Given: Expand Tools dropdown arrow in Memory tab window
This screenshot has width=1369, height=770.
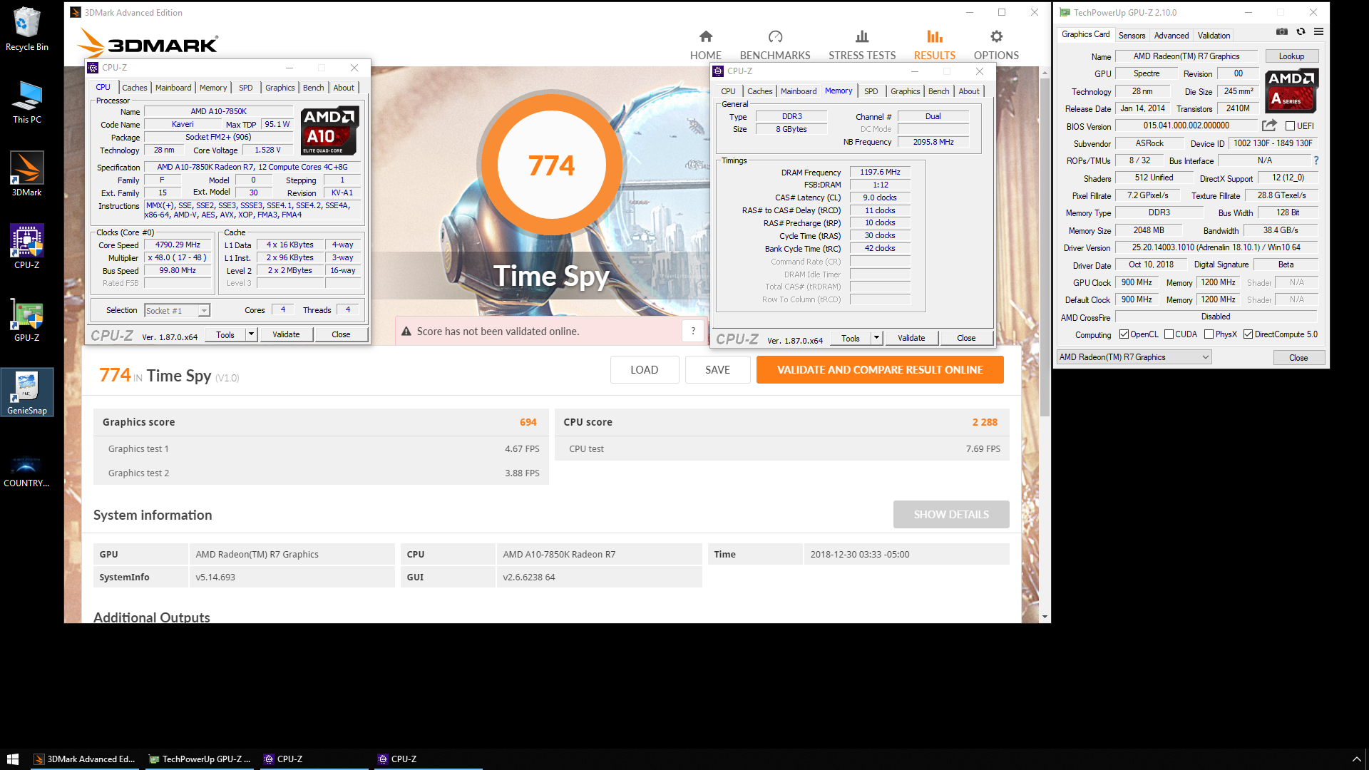Looking at the screenshot, I should [876, 338].
